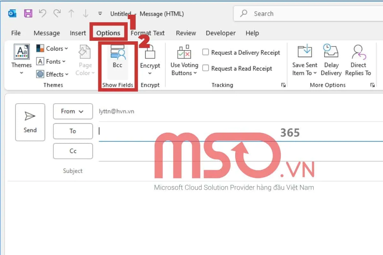Open the From account dropdown
The image size is (383, 255).
[73, 112]
